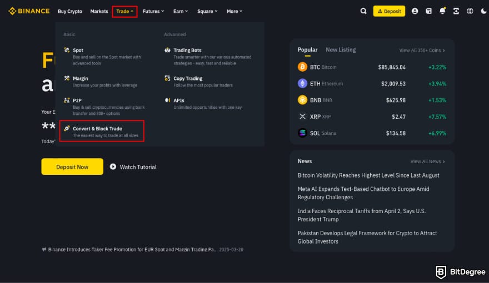This screenshot has width=489, height=283.
Task: Switch to the Popular tab
Action: (307, 49)
